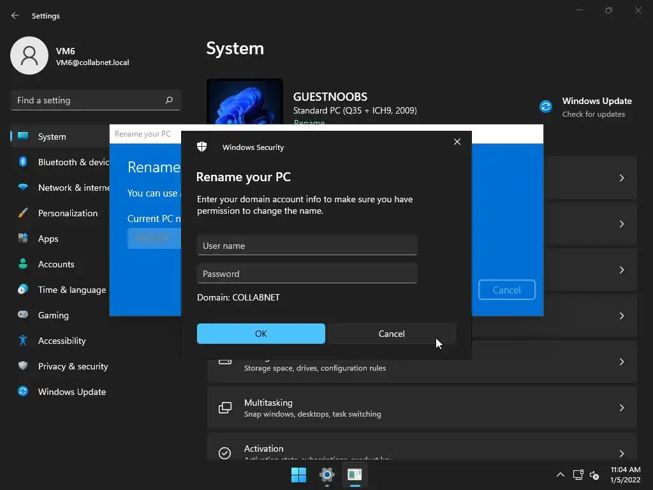Click the Apps icon in the sidebar
Viewport: 653px width, 490px height.
[23, 238]
